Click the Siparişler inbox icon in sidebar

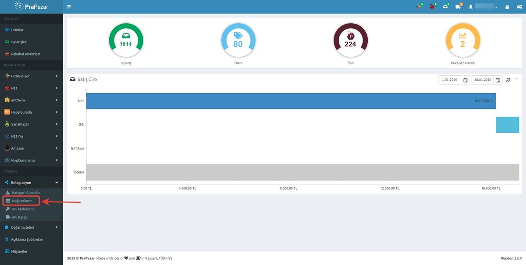[7, 42]
